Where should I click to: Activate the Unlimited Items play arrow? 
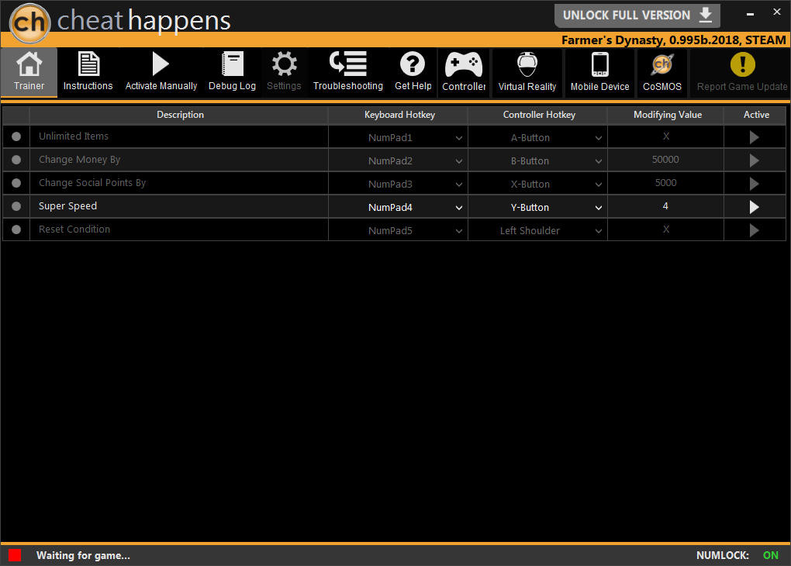tap(755, 137)
